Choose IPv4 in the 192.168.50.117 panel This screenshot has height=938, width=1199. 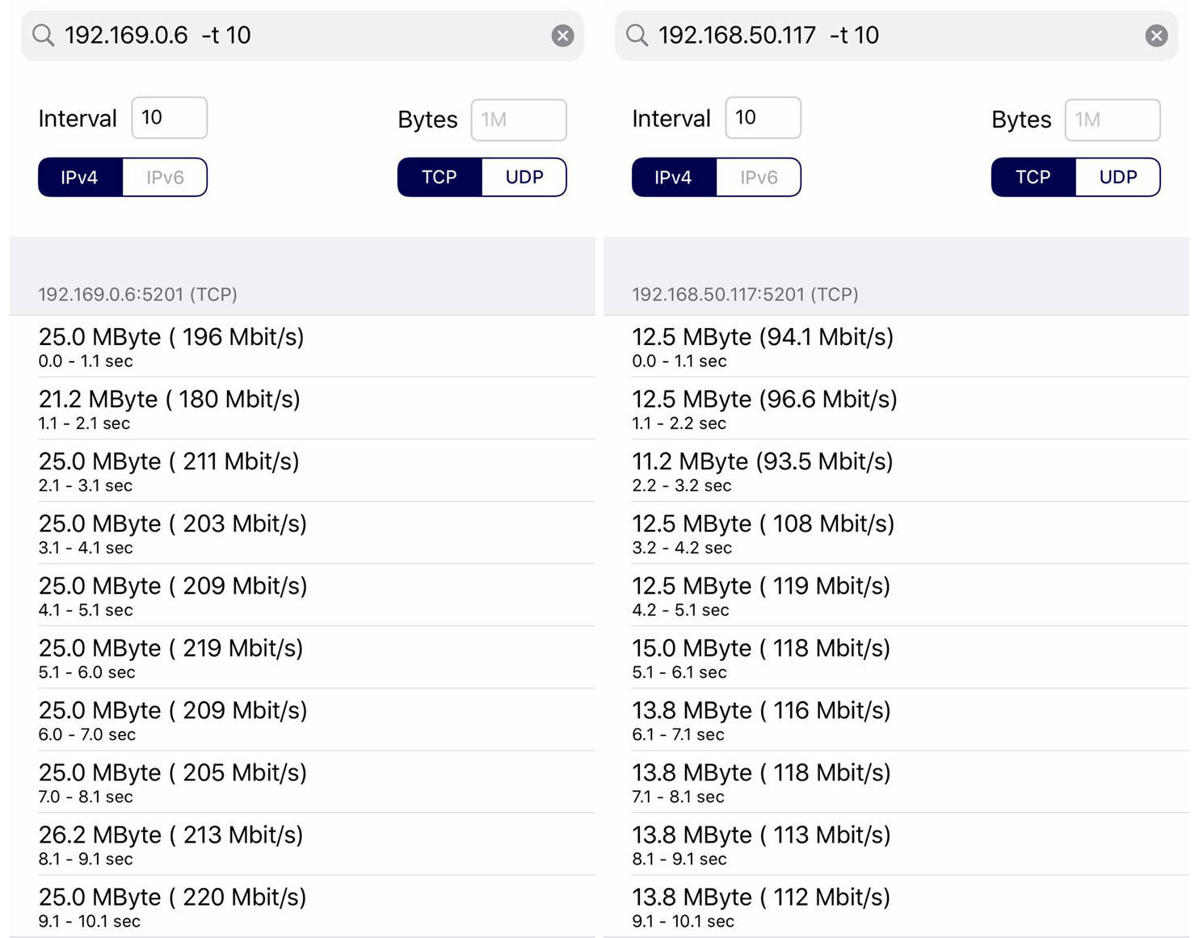tap(673, 178)
